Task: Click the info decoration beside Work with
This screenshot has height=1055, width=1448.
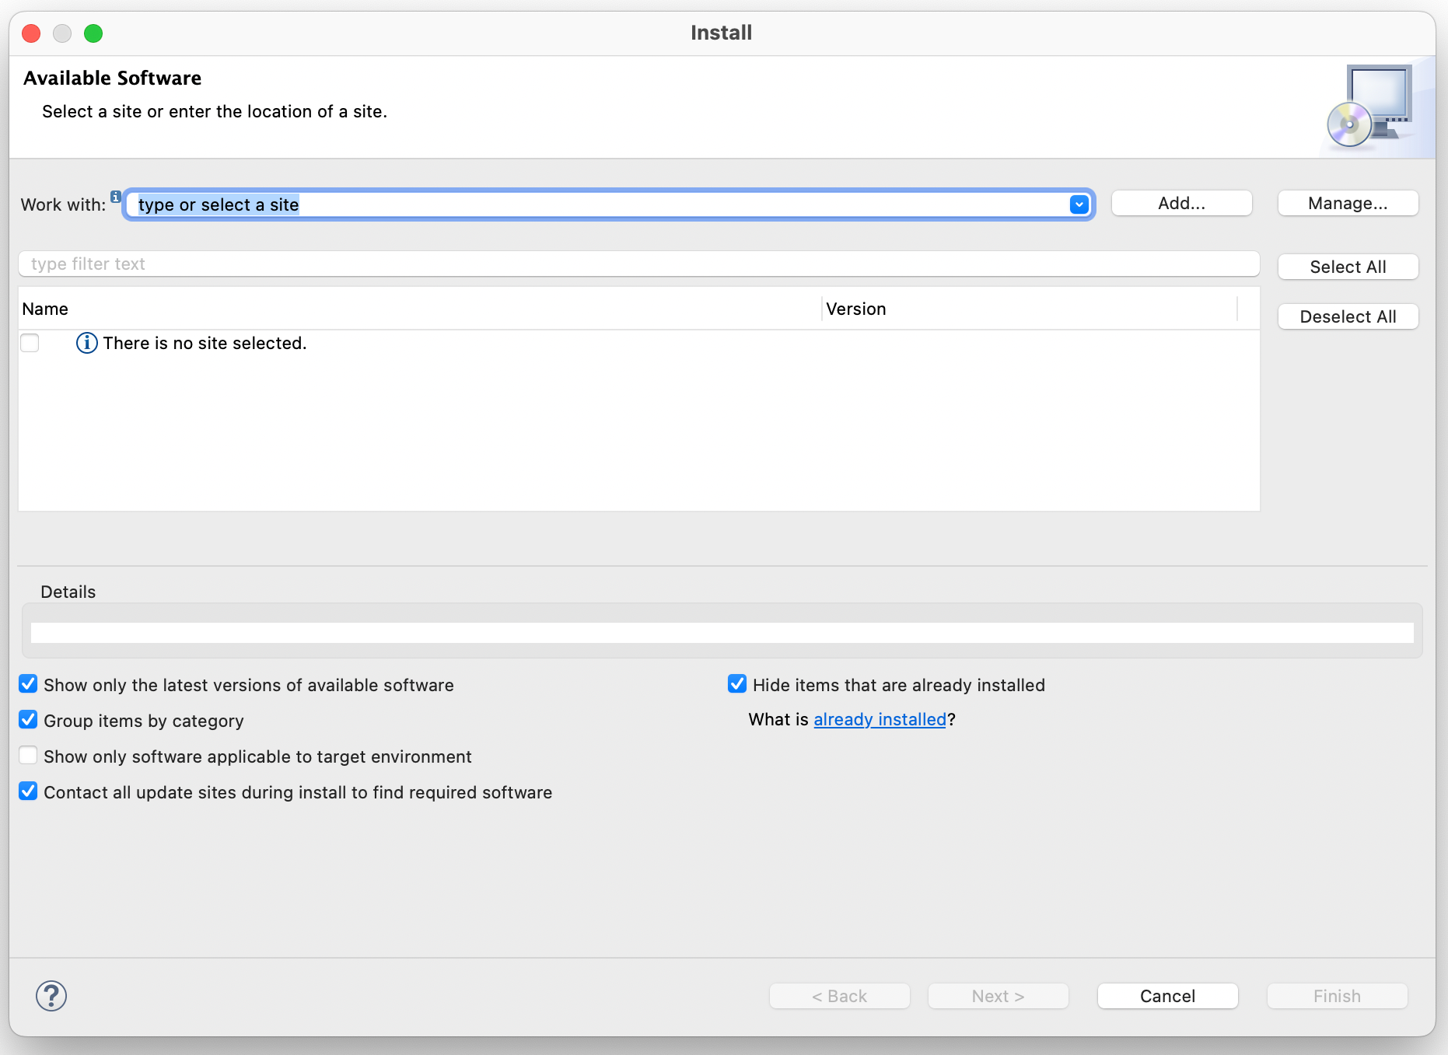Action: click(x=116, y=197)
